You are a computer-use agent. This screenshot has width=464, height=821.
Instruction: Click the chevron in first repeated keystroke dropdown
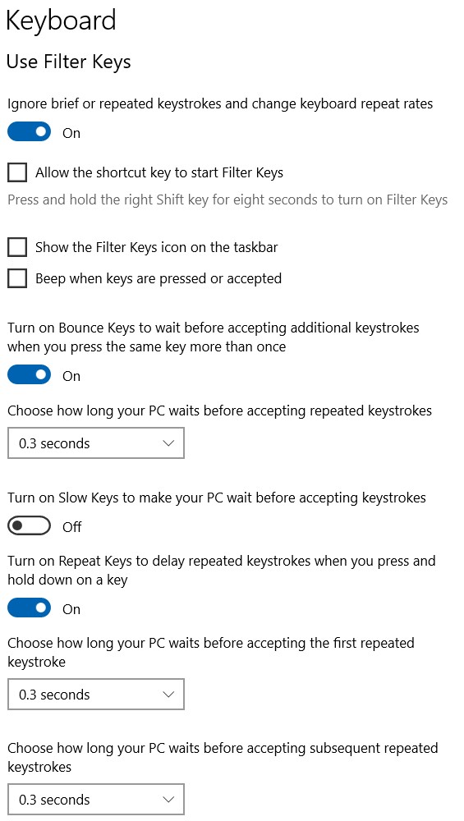pos(168,695)
